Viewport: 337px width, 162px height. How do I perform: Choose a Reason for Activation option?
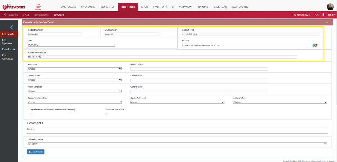[x=75, y=102]
